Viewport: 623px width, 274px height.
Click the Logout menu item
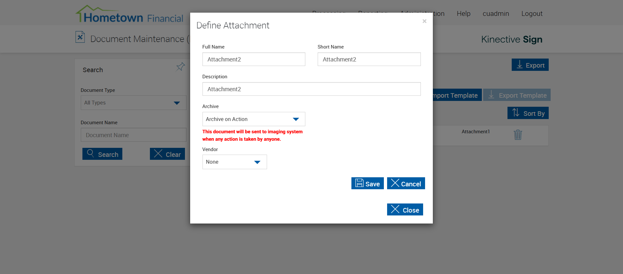(x=531, y=14)
